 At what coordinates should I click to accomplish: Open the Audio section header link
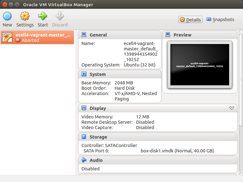coord(96,160)
